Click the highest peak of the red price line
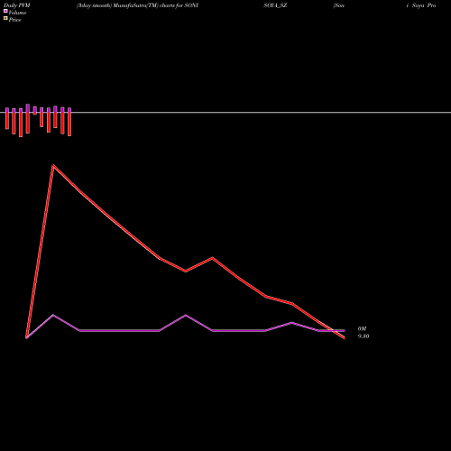This screenshot has height=451, width=451. tap(53, 165)
